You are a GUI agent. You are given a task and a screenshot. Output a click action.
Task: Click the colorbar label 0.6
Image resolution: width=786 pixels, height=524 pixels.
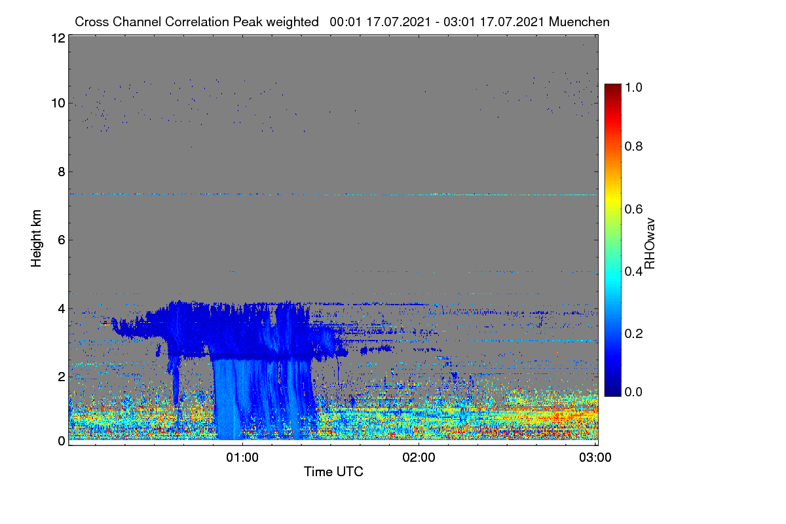pos(633,209)
